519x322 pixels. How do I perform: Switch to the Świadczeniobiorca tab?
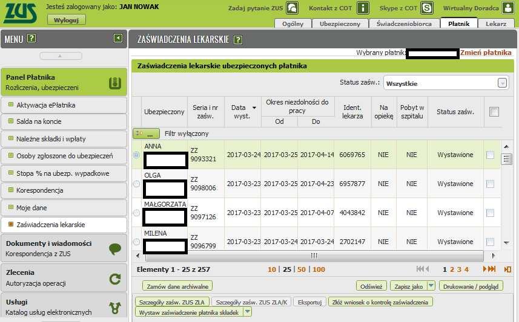point(404,24)
